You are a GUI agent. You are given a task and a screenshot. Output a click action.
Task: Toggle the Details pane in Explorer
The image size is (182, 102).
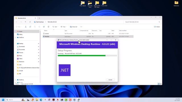(157, 27)
